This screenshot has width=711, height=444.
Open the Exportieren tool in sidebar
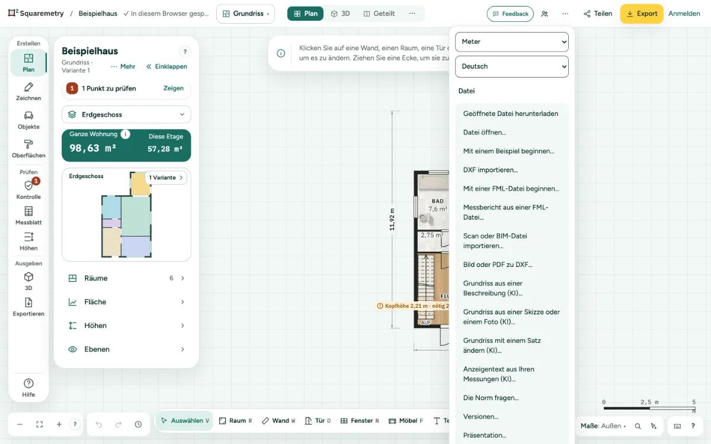point(28,307)
